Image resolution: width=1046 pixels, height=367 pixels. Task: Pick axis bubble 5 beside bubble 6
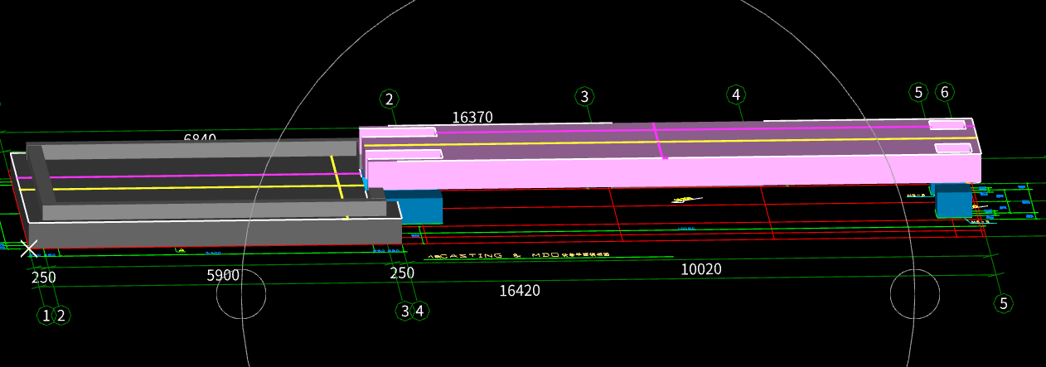(918, 92)
